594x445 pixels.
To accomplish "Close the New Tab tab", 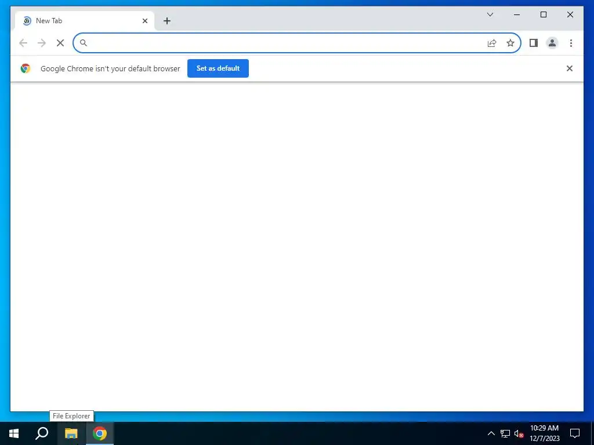I will click(144, 21).
